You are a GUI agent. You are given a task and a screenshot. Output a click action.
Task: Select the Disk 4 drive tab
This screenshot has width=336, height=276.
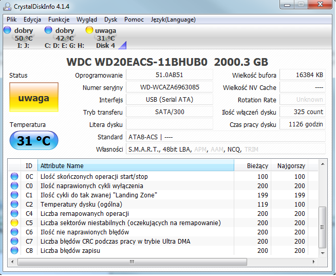105,38
